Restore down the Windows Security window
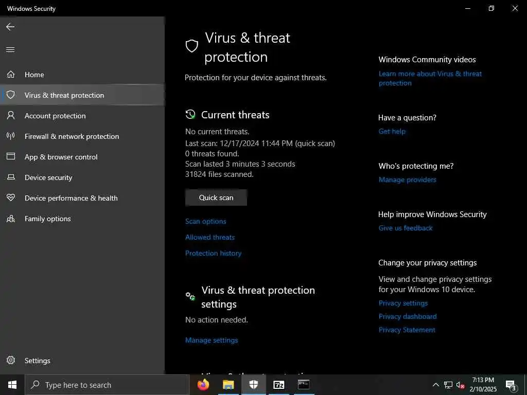The width and height of the screenshot is (527, 395). [491, 8]
